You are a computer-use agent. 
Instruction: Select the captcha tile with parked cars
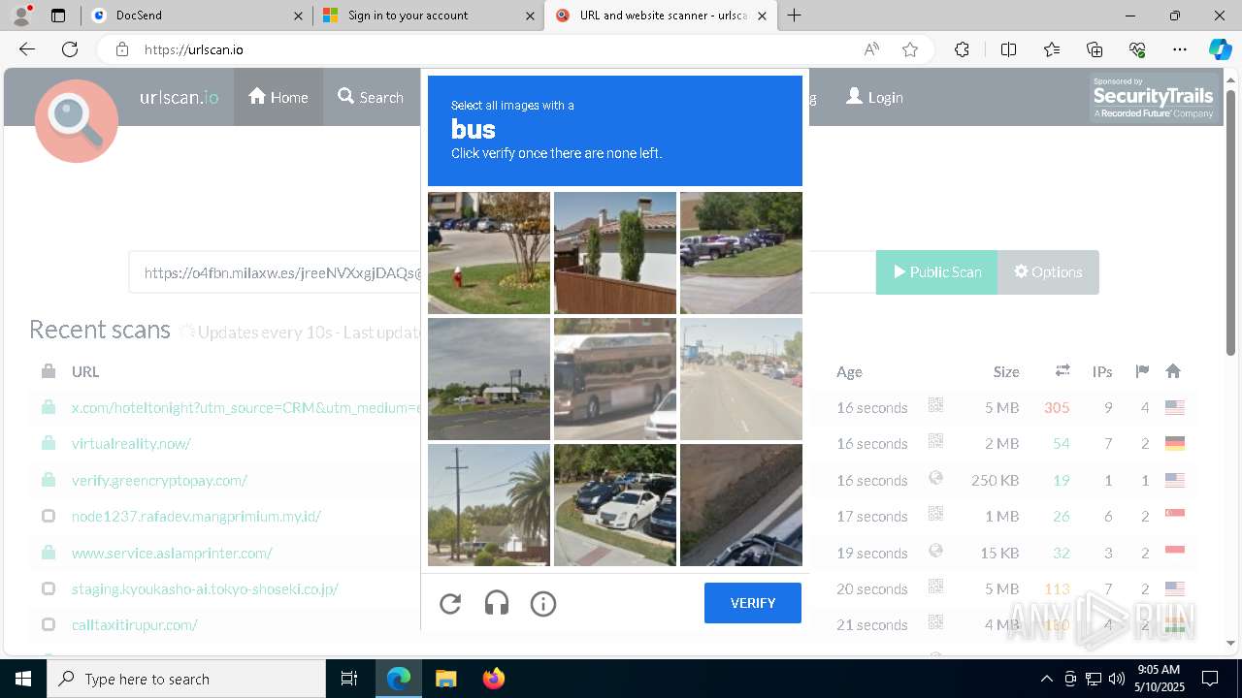(x=615, y=505)
